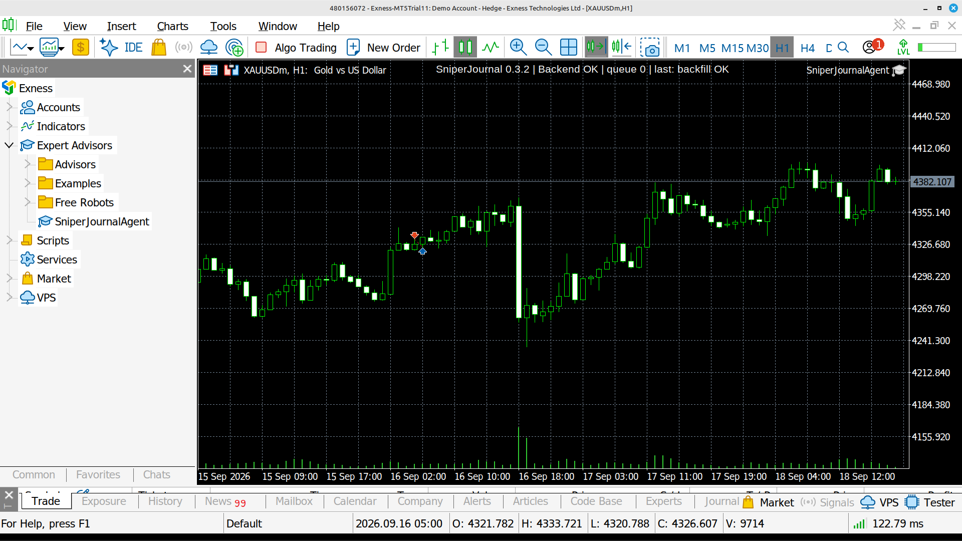Open the Insert menu
The height and width of the screenshot is (541, 962).
(121, 26)
